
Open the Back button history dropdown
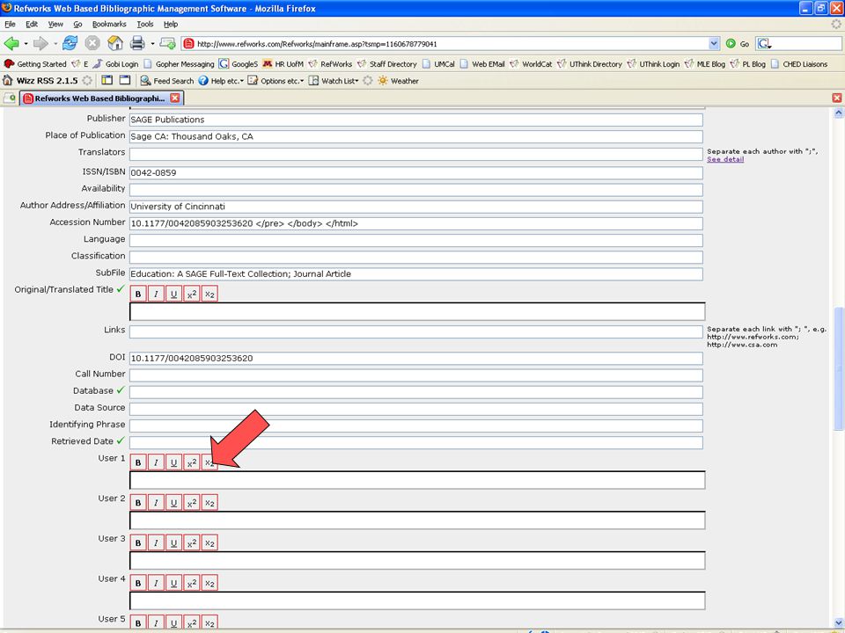coord(26,44)
